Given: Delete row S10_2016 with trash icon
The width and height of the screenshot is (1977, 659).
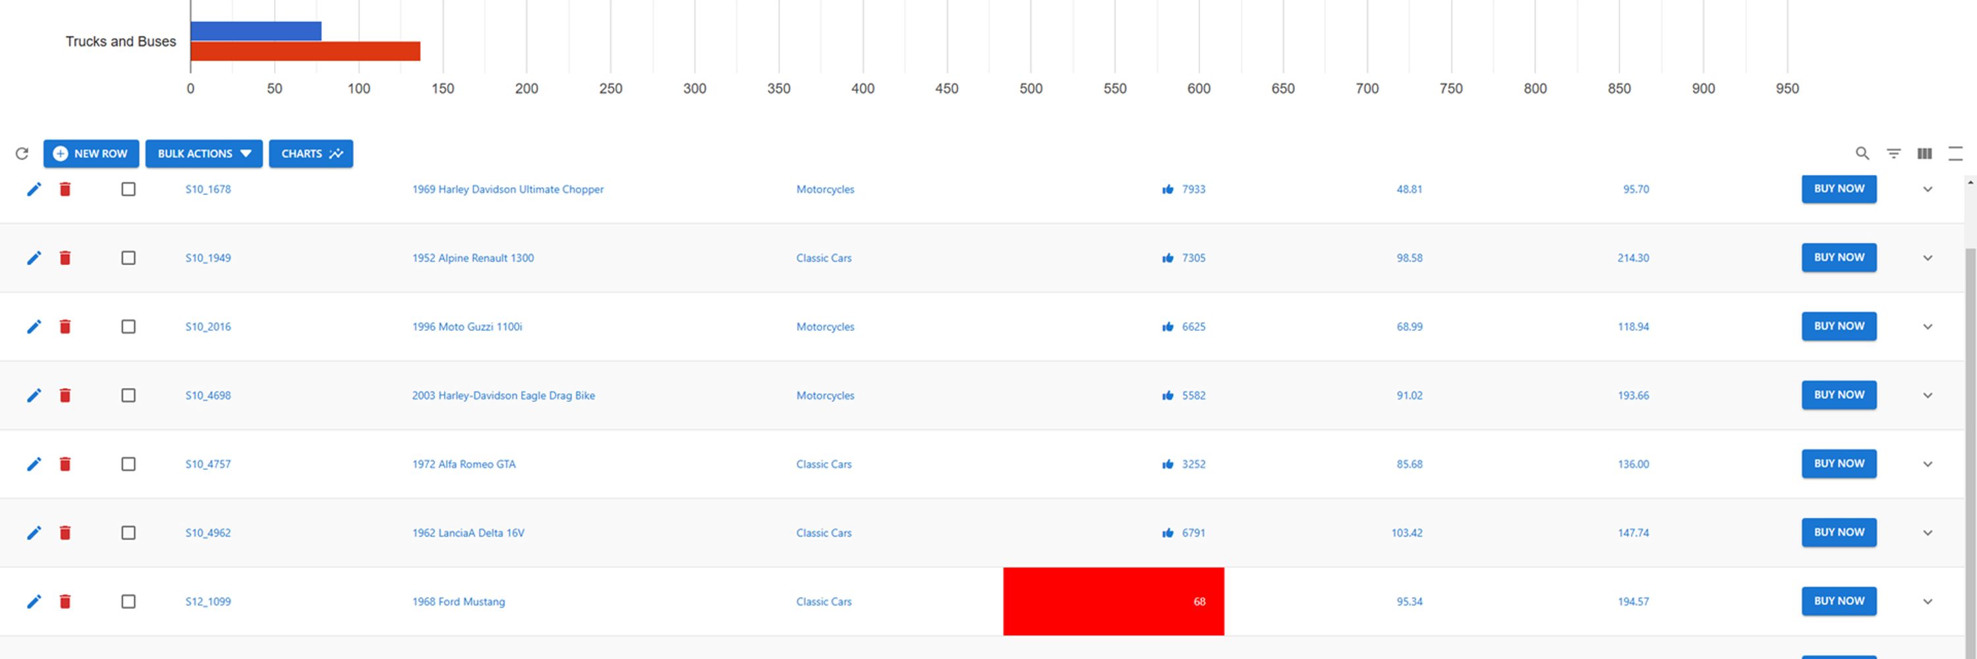Looking at the screenshot, I should pyautogui.click(x=65, y=327).
